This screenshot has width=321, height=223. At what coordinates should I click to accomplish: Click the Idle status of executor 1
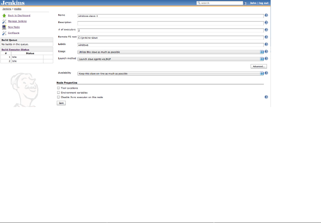point(14,57)
